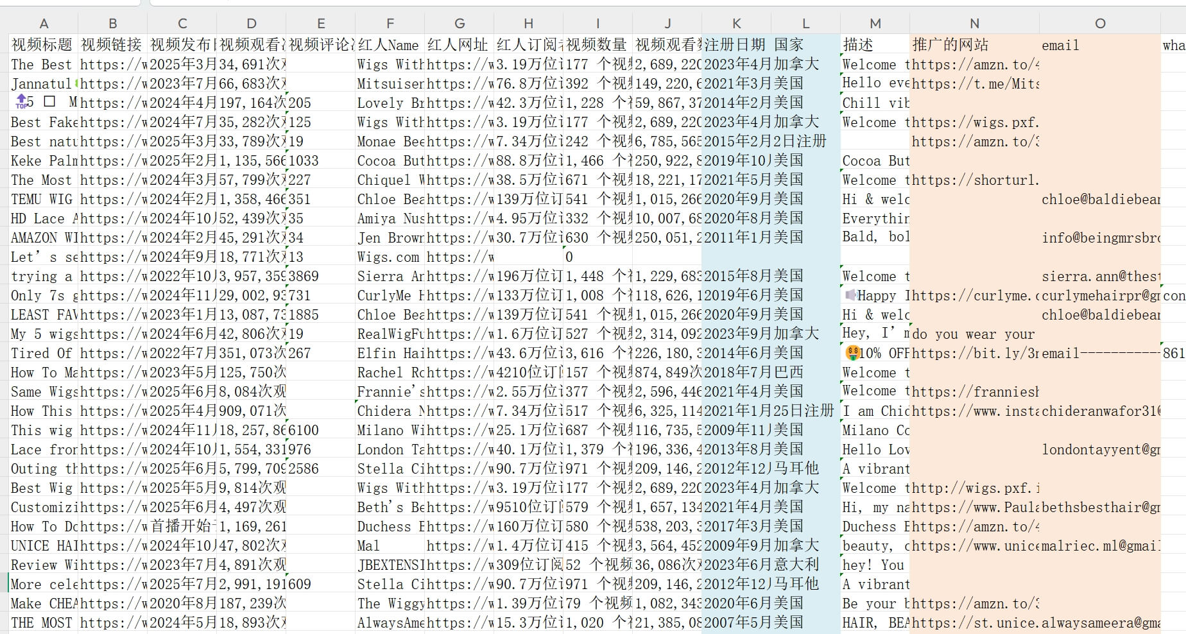This screenshot has height=634, width=1186.
Task: Click the 红人网址 header cell
Action: 460,44
